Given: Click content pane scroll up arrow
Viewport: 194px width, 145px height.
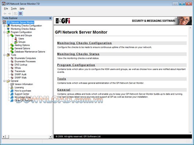Looking at the screenshot, I should point(190,28).
